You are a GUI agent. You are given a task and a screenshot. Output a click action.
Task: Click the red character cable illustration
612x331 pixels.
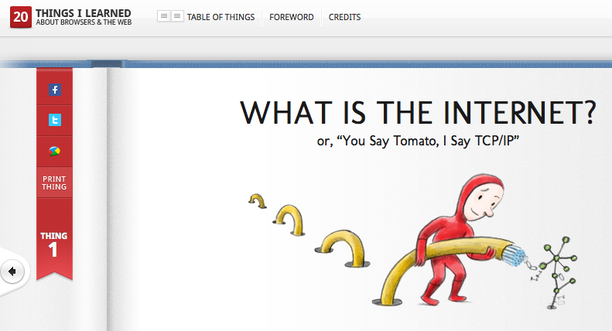coord(413,242)
